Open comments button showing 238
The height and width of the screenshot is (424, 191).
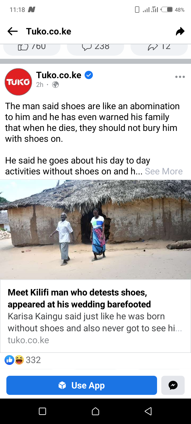(x=95, y=47)
